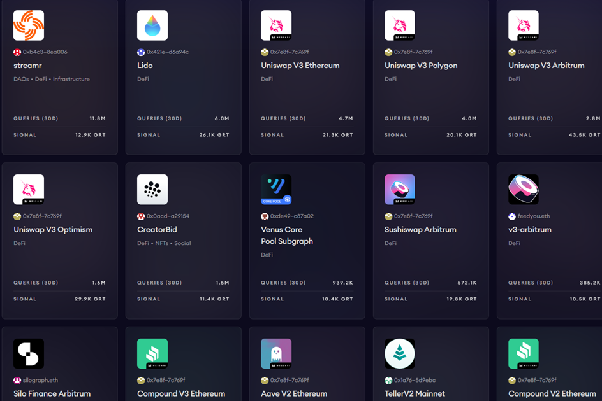Viewport: 602px width, 401px height.
Task: Click owner address 0x0acd–a29154 on CreatorBid
Action: (x=168, y=216)
